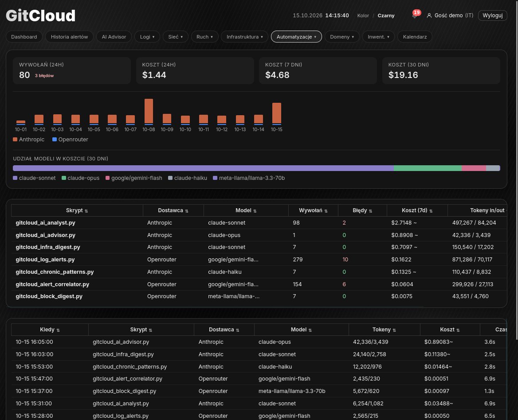Sort the scripts table by Skrypt column icon
518x420 pixels.
click(x=86, y=211)
